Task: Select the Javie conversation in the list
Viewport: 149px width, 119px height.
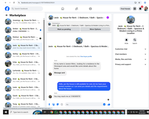Action: [x=23, y=47]
